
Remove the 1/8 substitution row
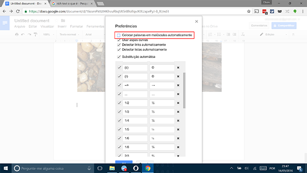click(x=178, y=147)
